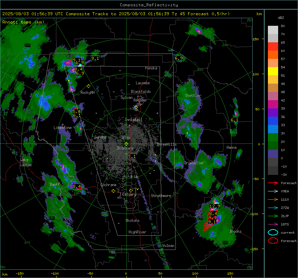
Task: Click the Sylvan label
Action: click(x=126, y=98)
